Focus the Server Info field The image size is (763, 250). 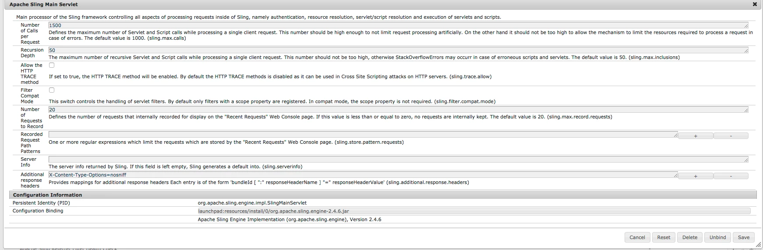click(398, 160)
